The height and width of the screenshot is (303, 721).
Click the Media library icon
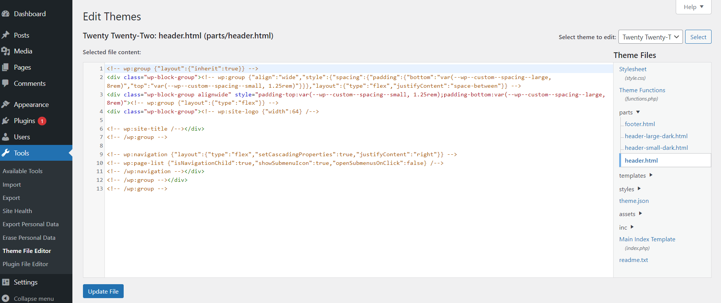pyautogui.click(x=5, y=51)
